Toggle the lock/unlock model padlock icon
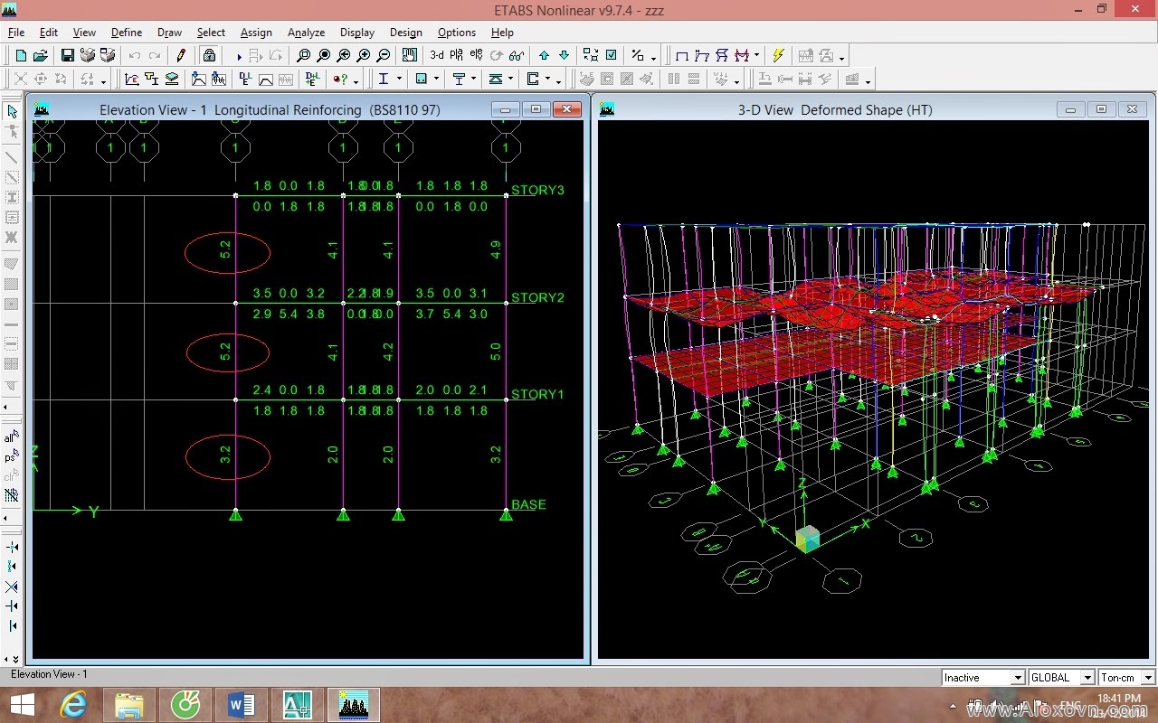Image resolution: width=1158 pixels, height=723 pixels. [209, 56]
